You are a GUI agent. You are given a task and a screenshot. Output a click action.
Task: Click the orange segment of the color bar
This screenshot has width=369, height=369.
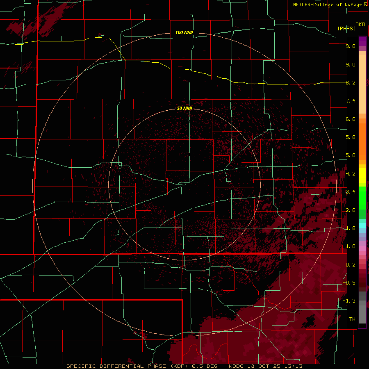pos(362,141)
